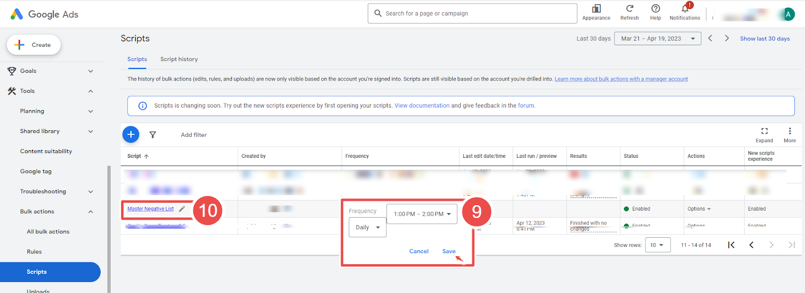The width and height of the screenshot is (805, 293).
Task: Open All bulk actions in sidebar
Action: pos(48,232)
